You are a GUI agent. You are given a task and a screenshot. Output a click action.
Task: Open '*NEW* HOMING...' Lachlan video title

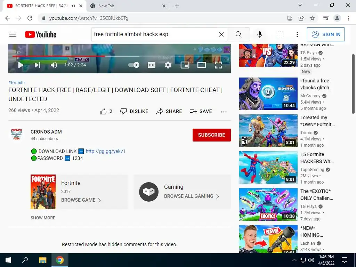[x=311, y=232]
